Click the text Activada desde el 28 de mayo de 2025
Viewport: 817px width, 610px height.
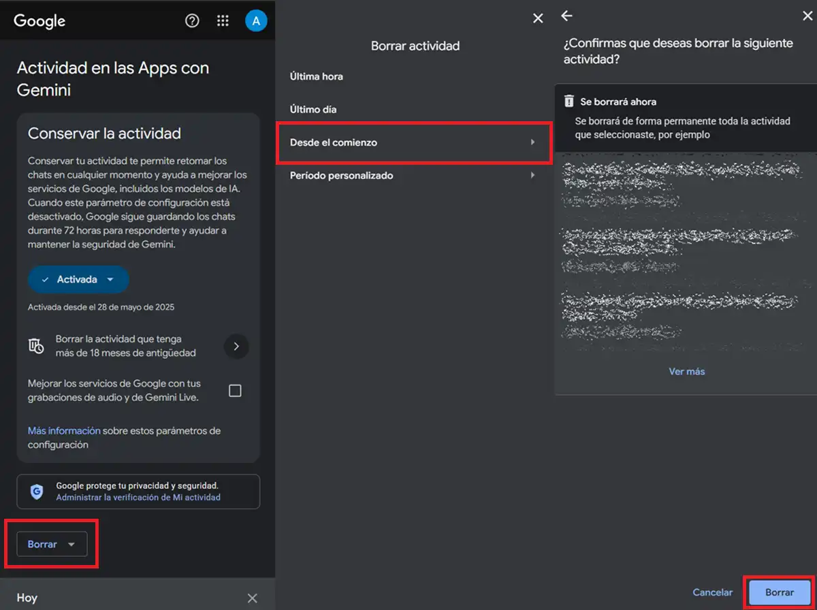point(101,307)
